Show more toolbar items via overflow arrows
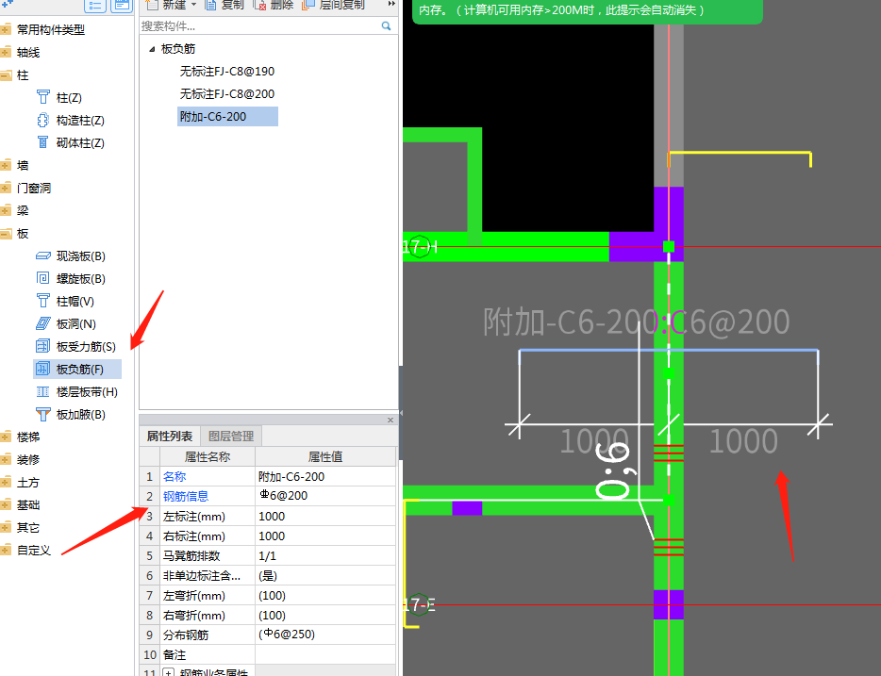The height and width of the screenshot is (676, 881). pos(391,4)
